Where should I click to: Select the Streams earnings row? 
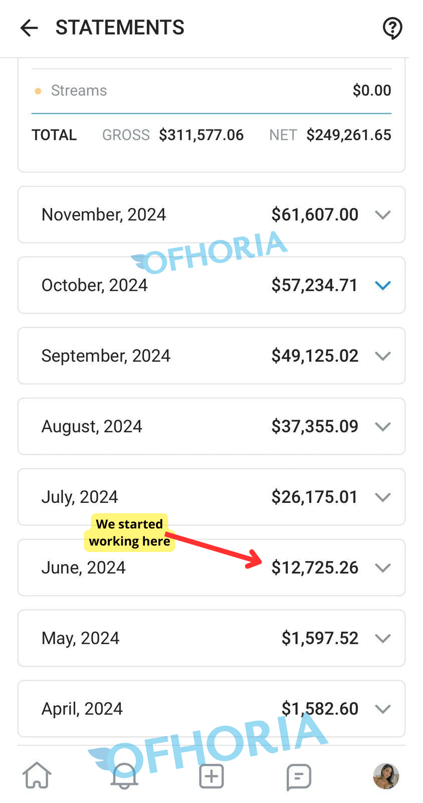click(x=211, y=90)
